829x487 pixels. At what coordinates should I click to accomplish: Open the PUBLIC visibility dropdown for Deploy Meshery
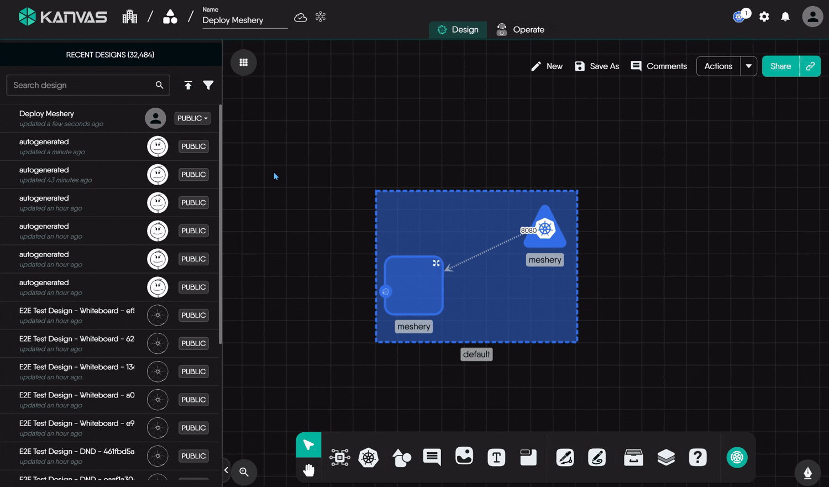pyautogui.click(x=192, y=118)
